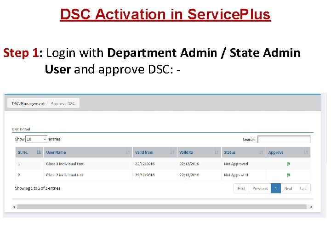Sort table by Valid to column

[x=199, y=152]
